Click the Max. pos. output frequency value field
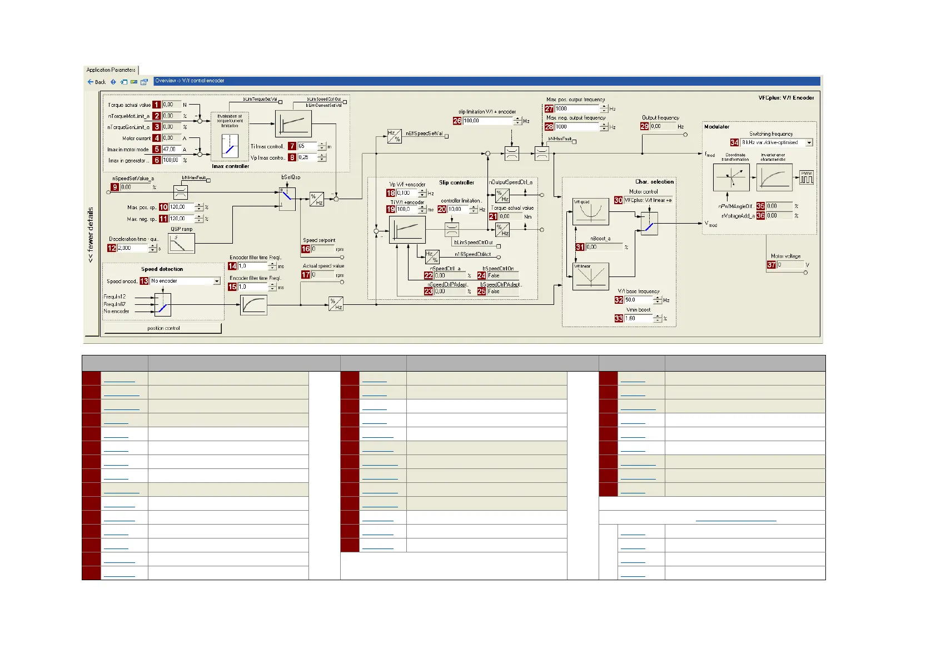The height and width of the screenshot is (662, 936). coord(577,109)
